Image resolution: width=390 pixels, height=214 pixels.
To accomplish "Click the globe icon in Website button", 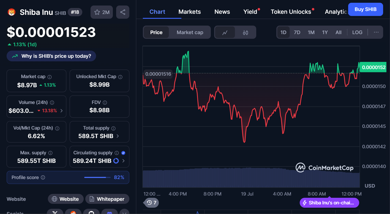I will (54, 199).
